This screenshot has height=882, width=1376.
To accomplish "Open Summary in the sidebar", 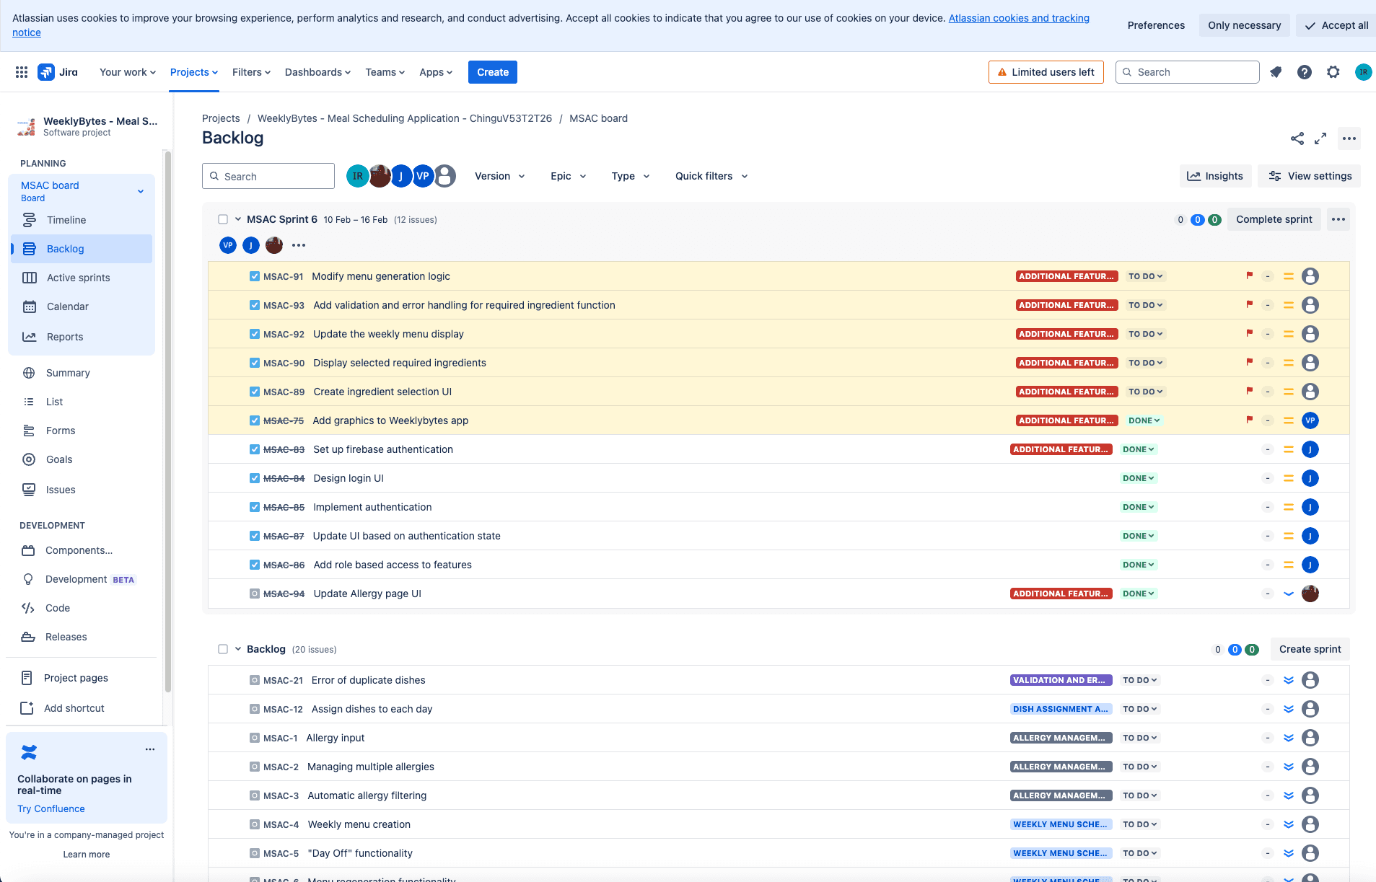I will [68, 373].
